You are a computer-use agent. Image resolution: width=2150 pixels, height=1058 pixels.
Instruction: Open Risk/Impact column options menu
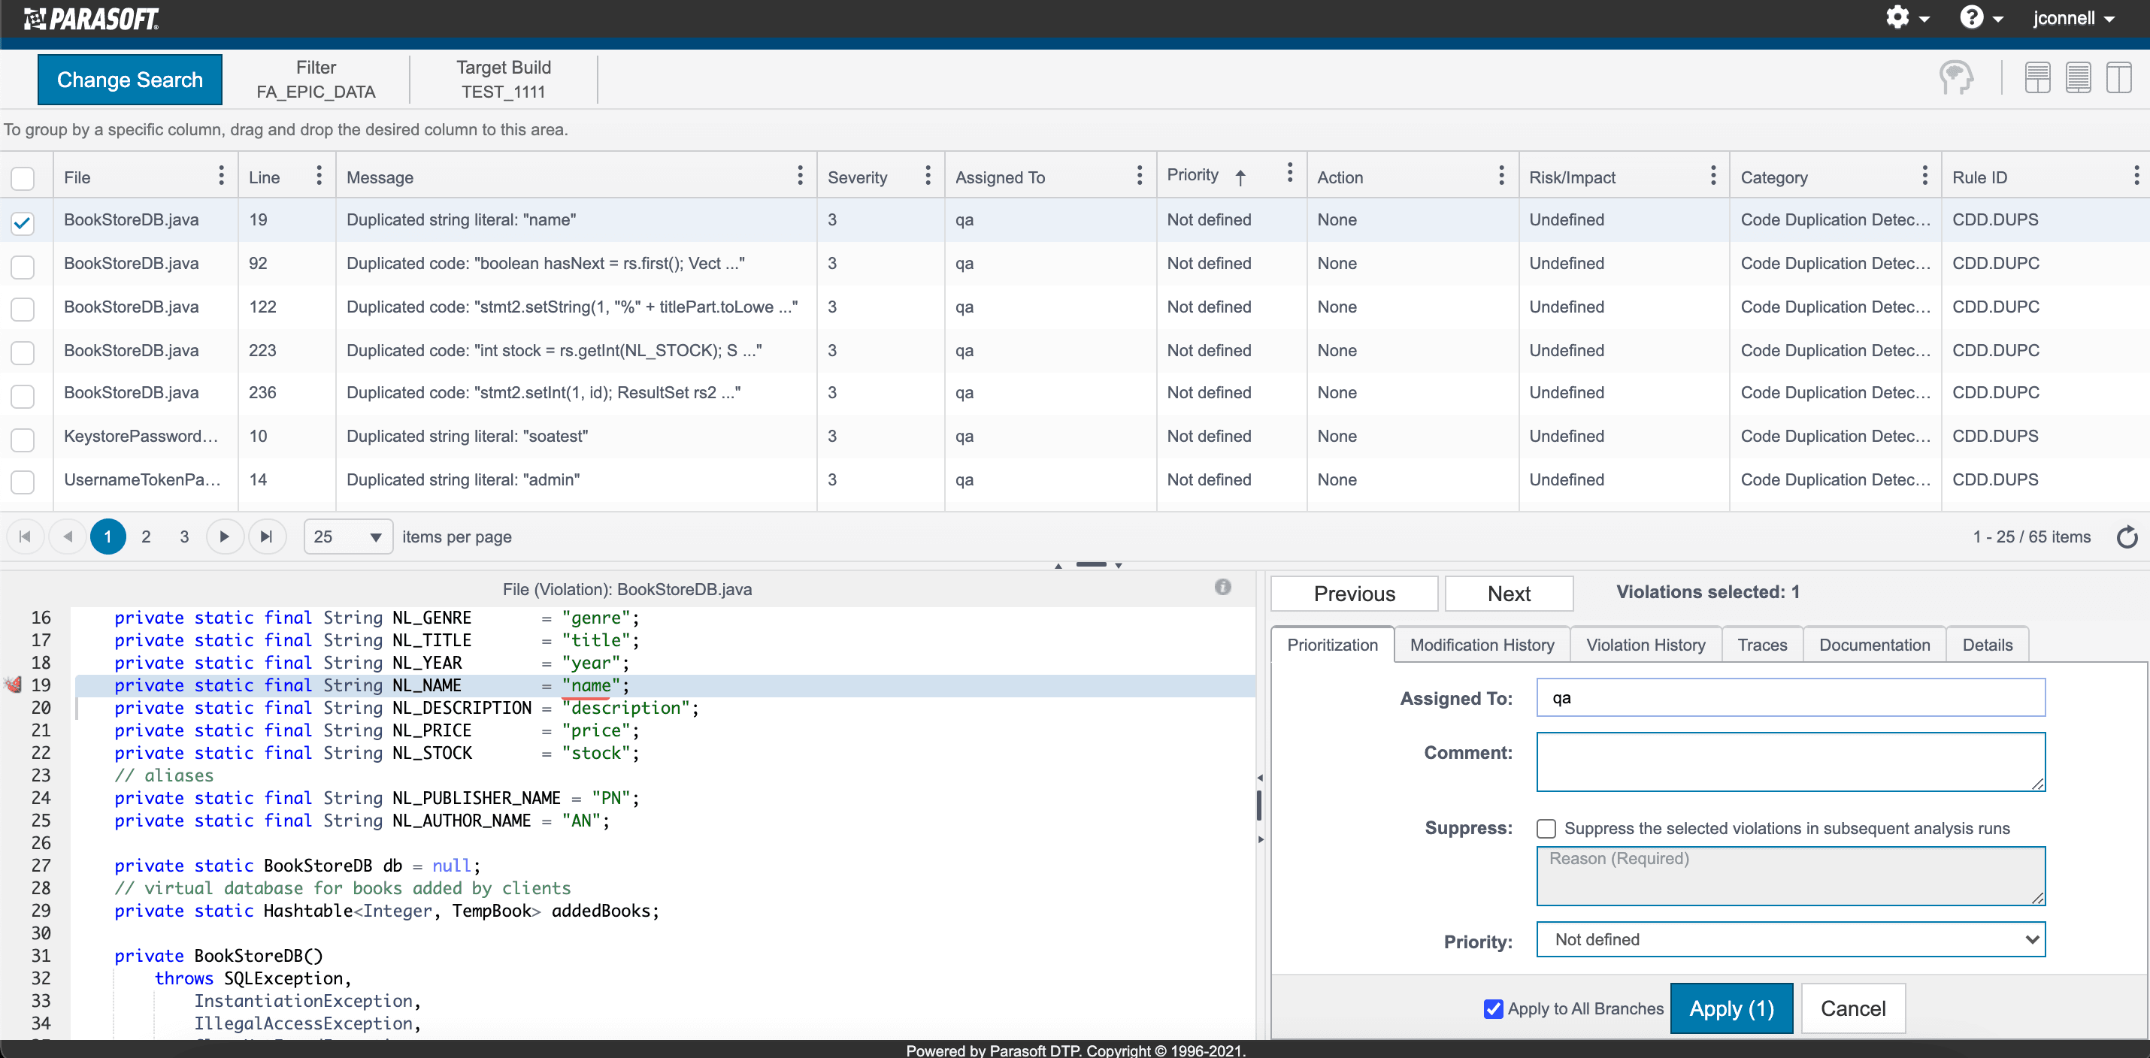pos(1712,175)
